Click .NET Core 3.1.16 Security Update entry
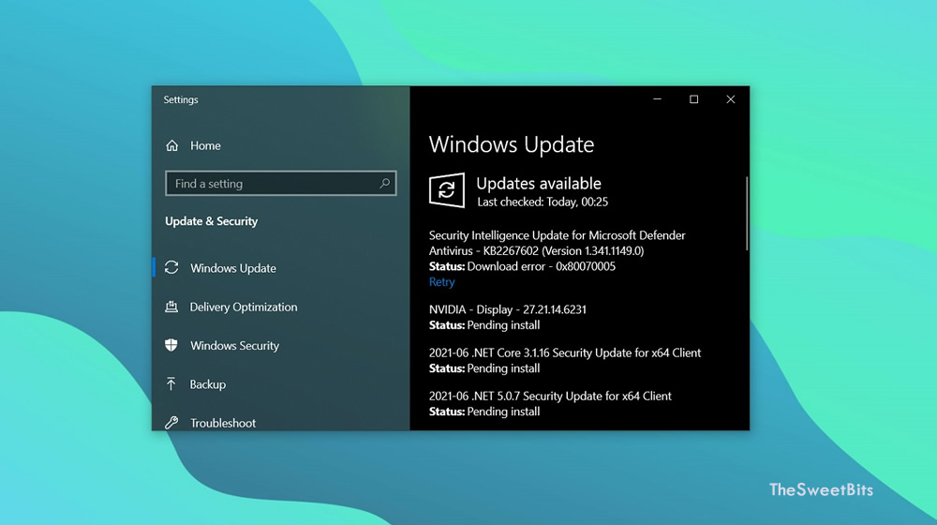The image size is (937, 525). point(565,352)
